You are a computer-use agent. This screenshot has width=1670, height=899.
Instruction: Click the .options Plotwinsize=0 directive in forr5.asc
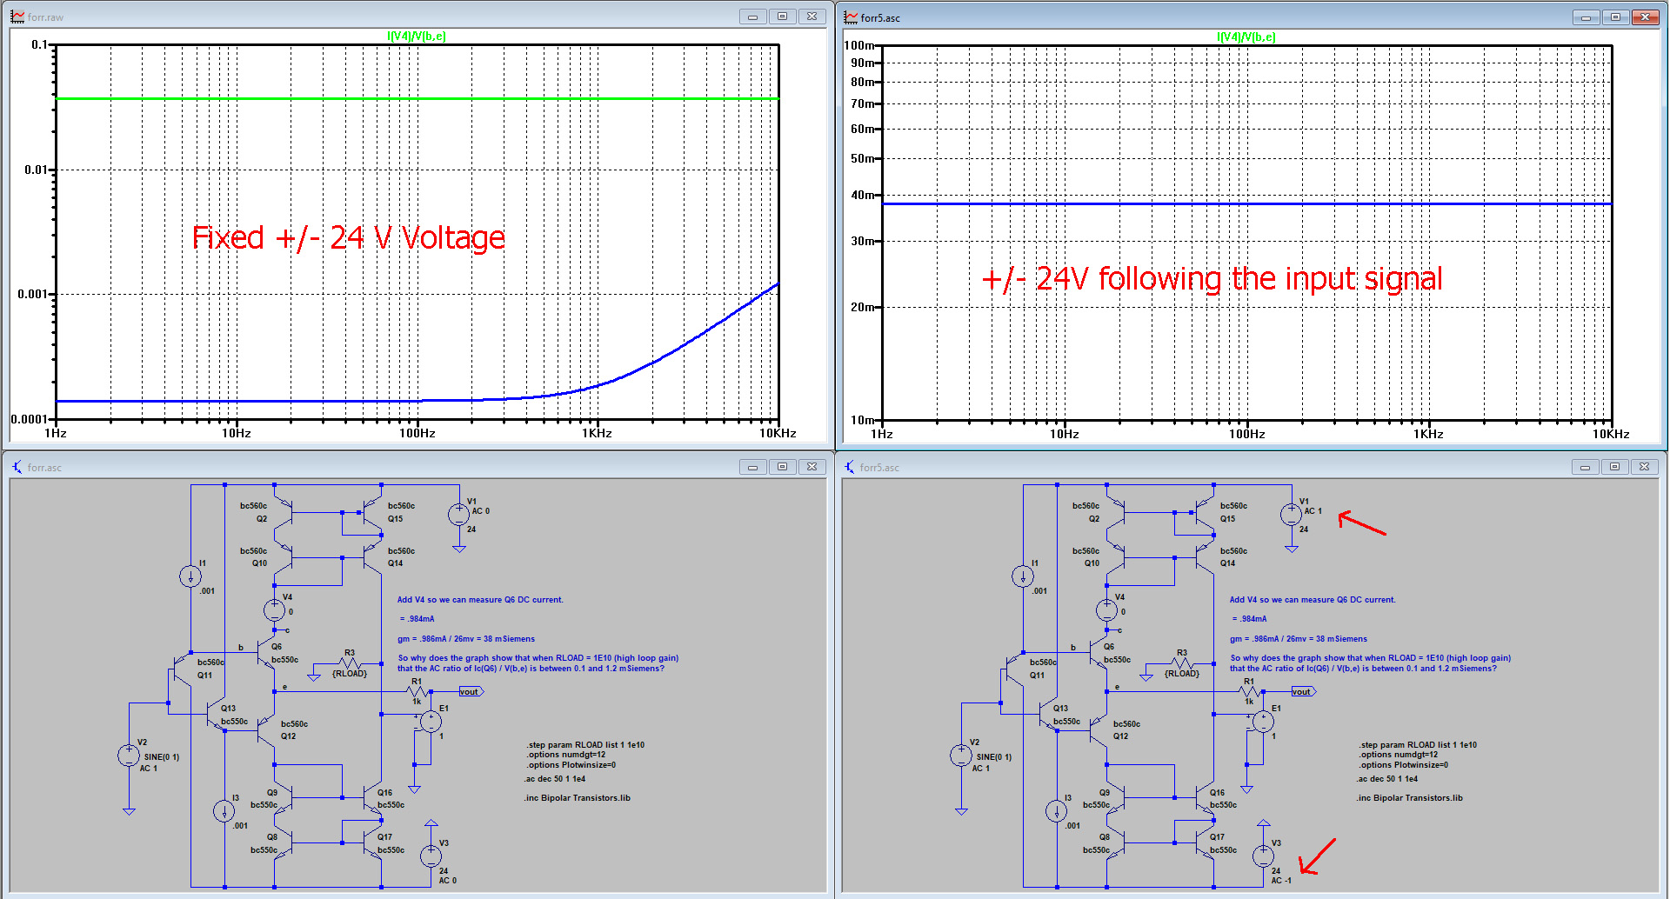1403,765
